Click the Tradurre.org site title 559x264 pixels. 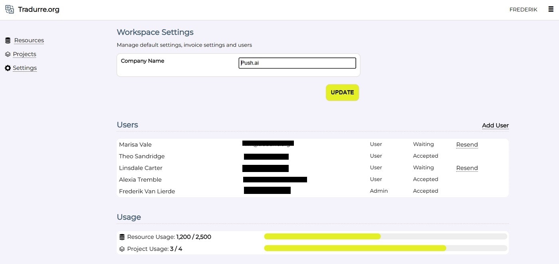coord(39,10)
